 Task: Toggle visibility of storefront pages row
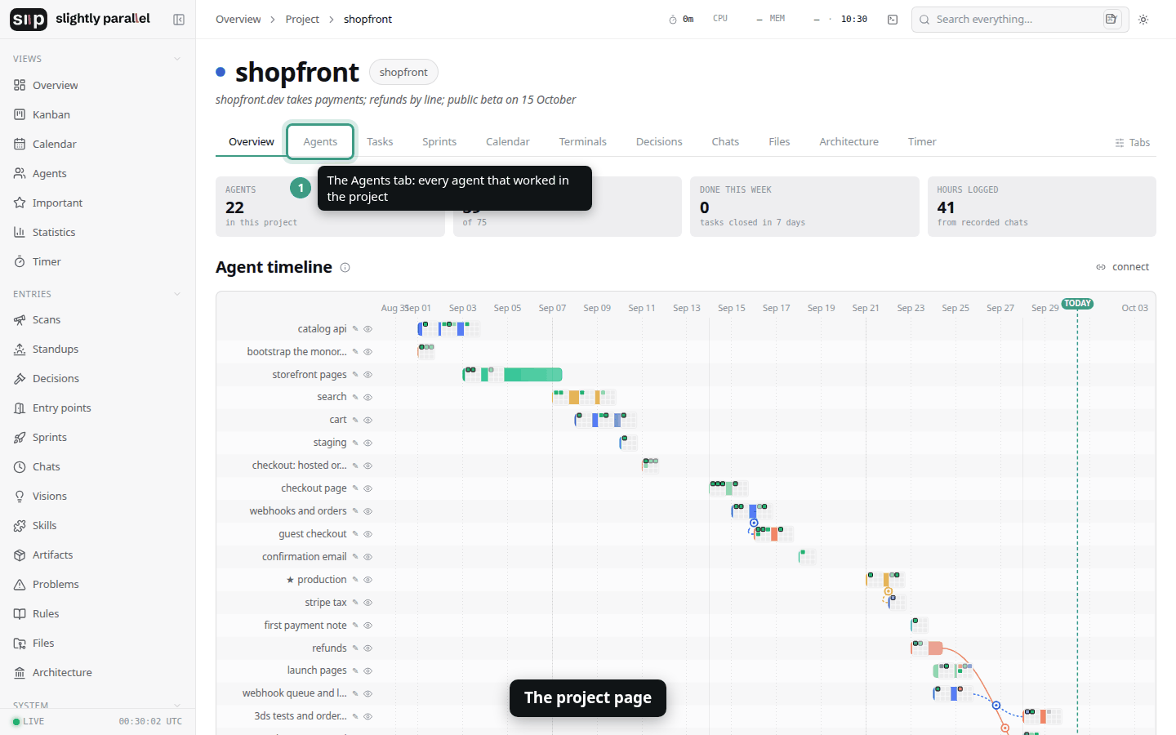[368, 375]
